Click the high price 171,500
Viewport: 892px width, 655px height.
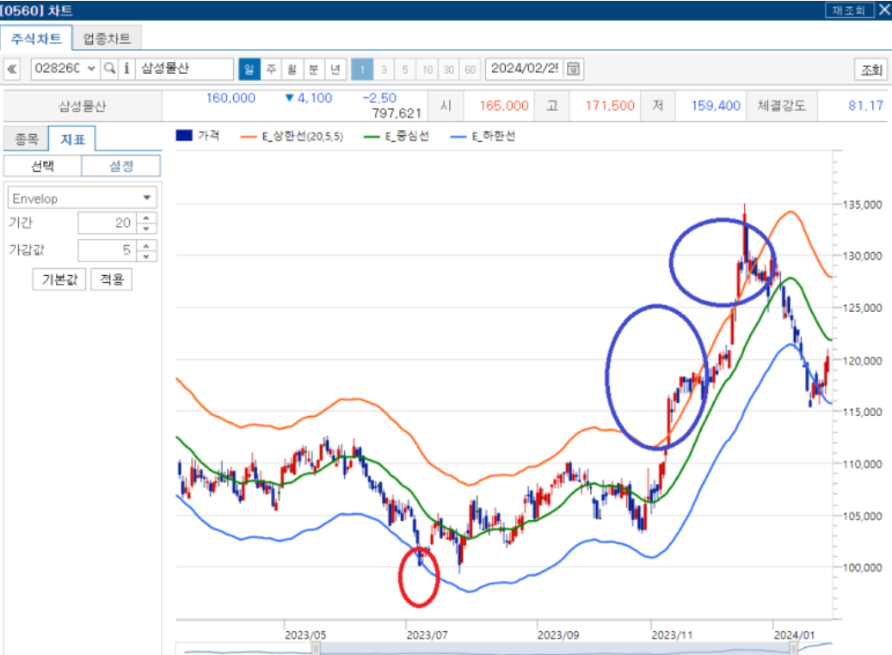tap(610, 106)
